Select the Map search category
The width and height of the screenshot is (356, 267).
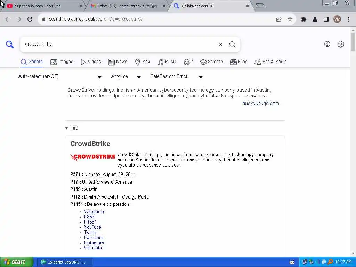tap(143, 62)
